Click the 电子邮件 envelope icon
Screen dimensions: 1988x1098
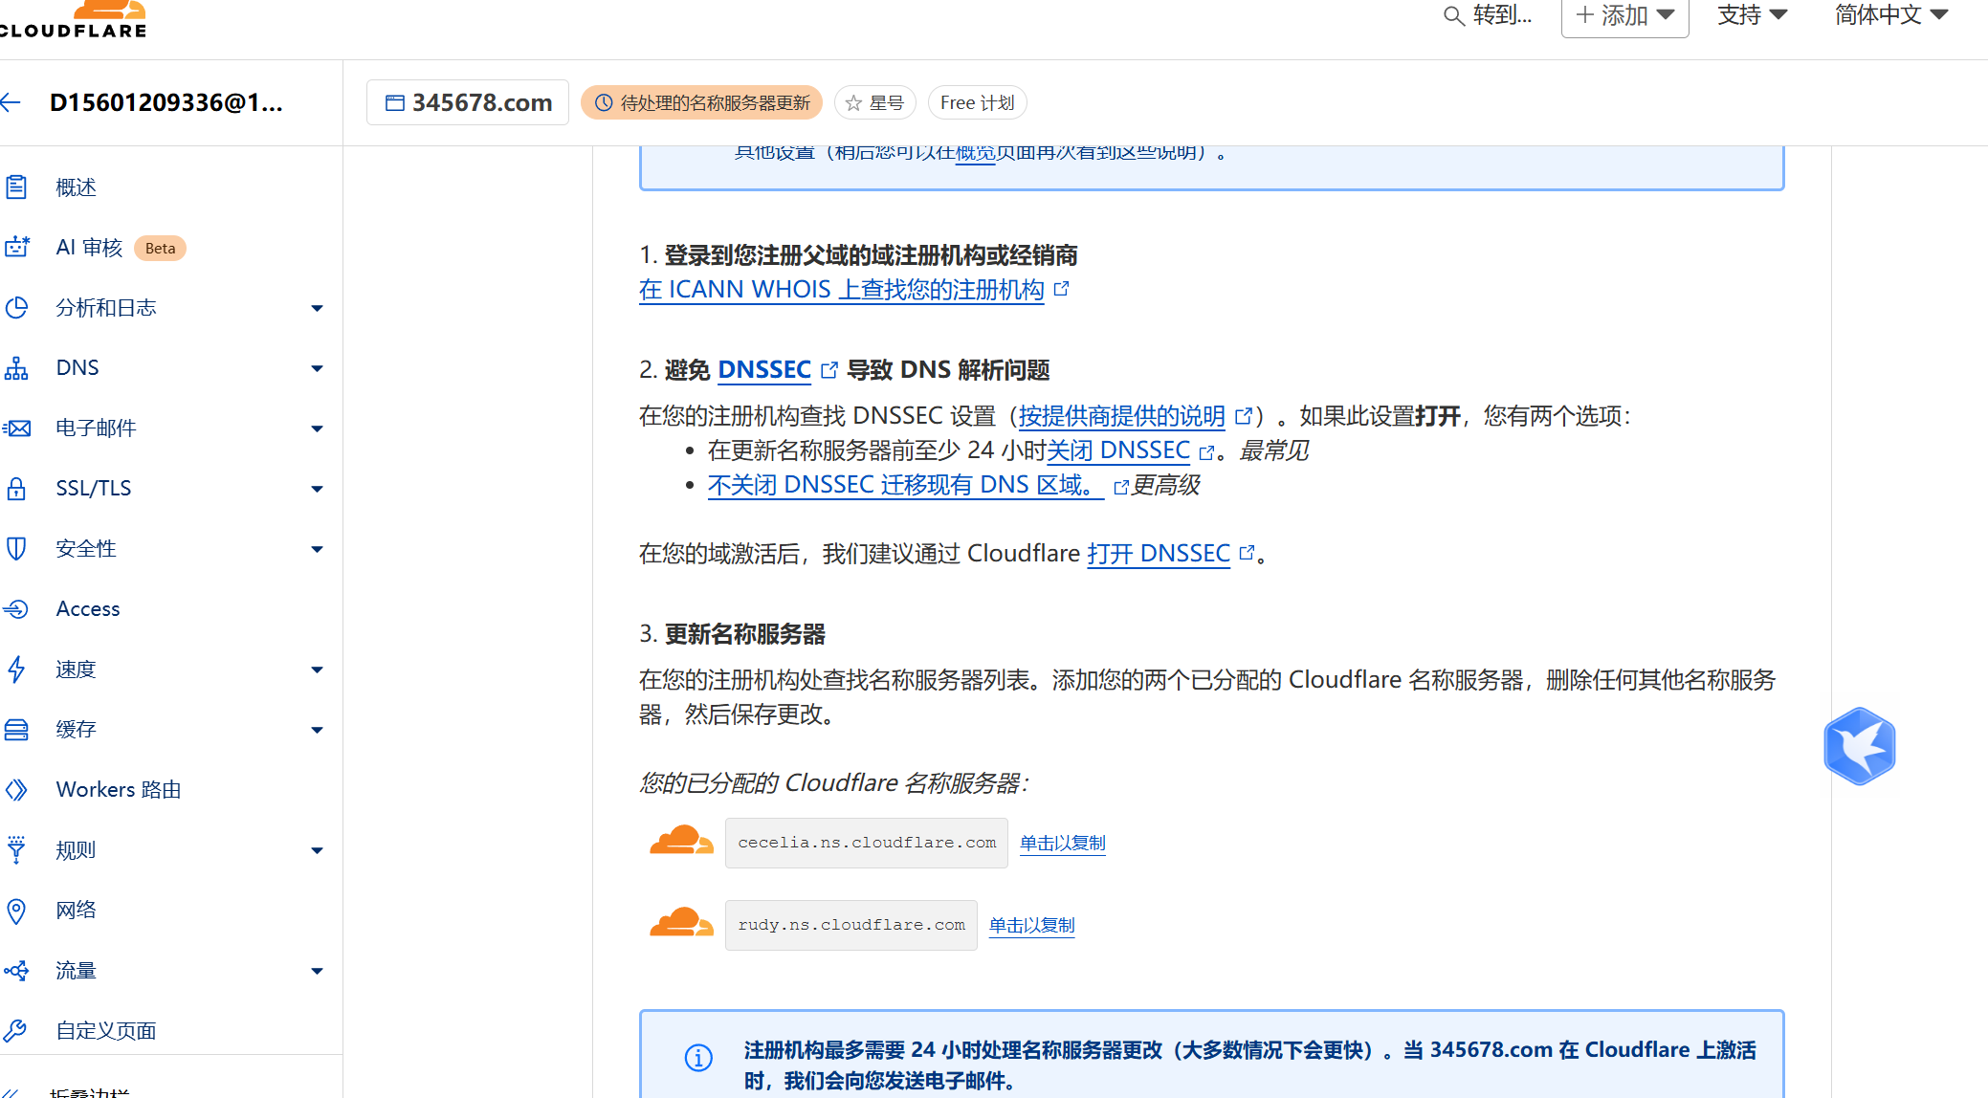click(x=16, y=428)
